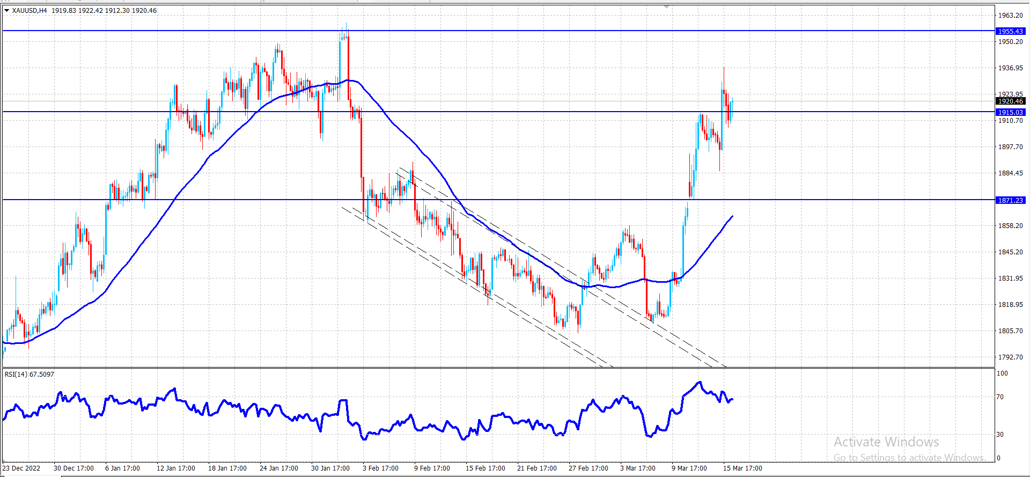Select the 1955.43 horizontal line price tag
1030x477 pixels.
click(1011, 32)
